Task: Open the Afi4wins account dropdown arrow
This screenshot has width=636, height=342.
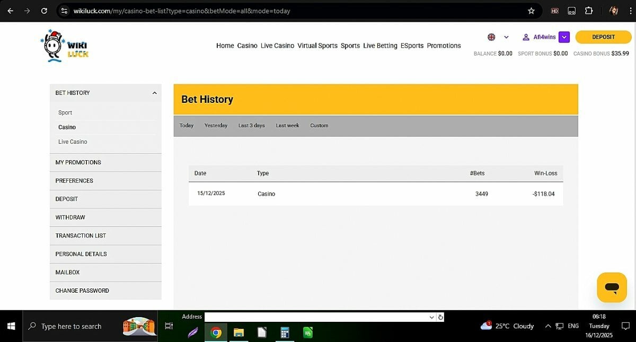Action: pos(564,37)
